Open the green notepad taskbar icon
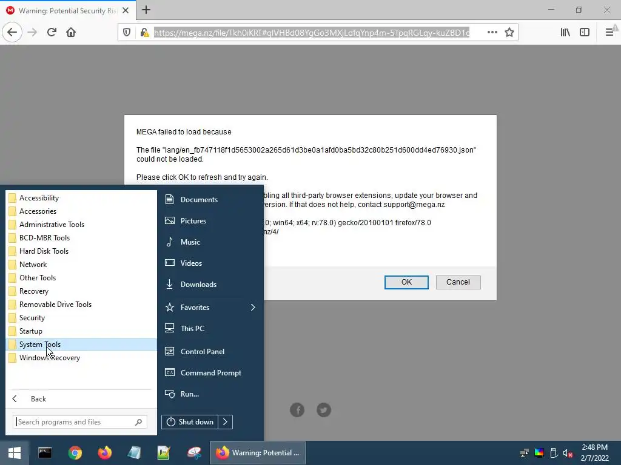Screen dimensions: 621x465 tap(164, 453)
